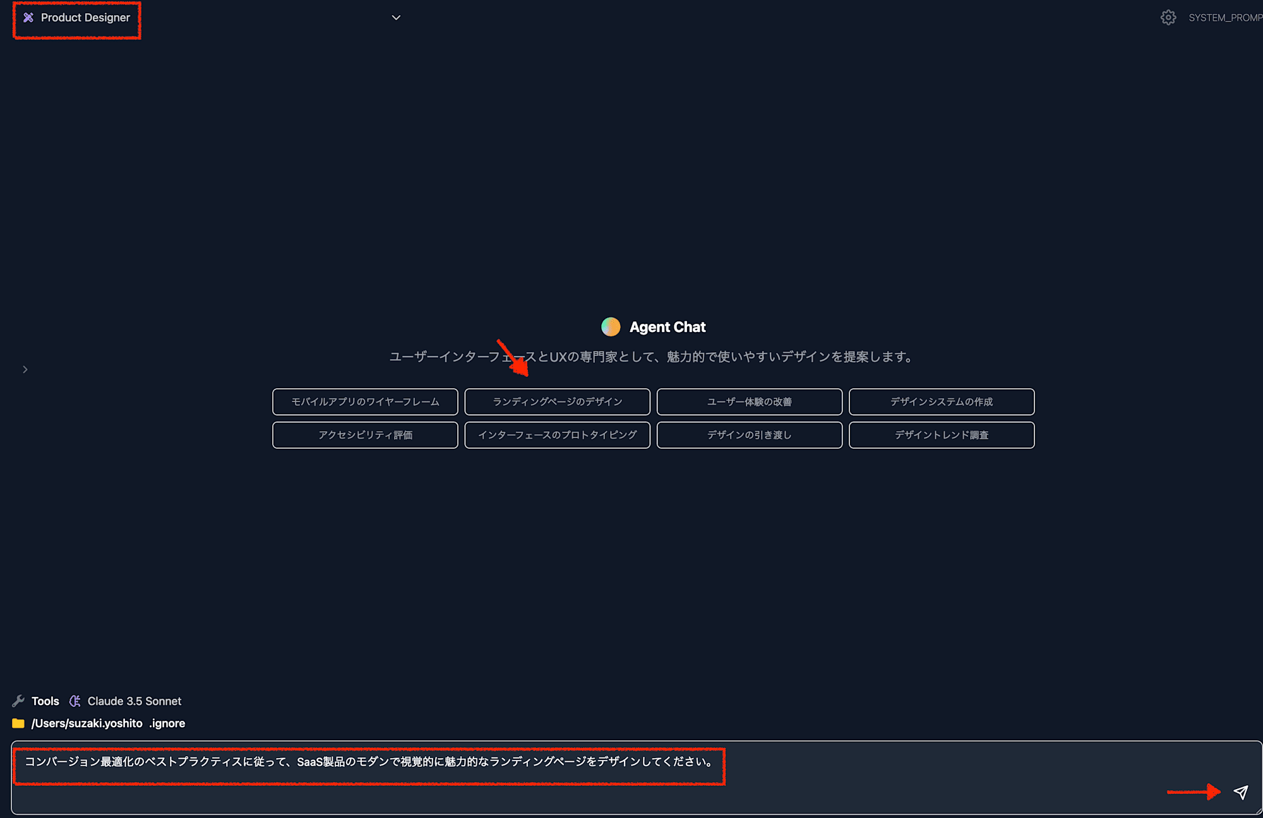The height and width of the screenshot is (818, 1263).
Task: Open the agent selector dropdown chevron
Action: (x=396, y=18)
